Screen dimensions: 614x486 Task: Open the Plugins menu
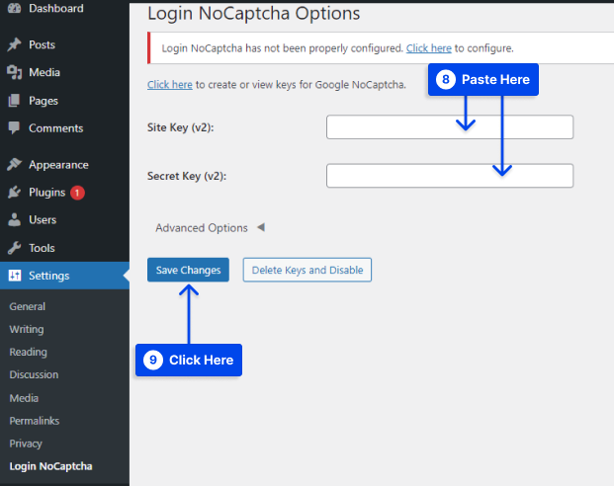click(47, 193)
